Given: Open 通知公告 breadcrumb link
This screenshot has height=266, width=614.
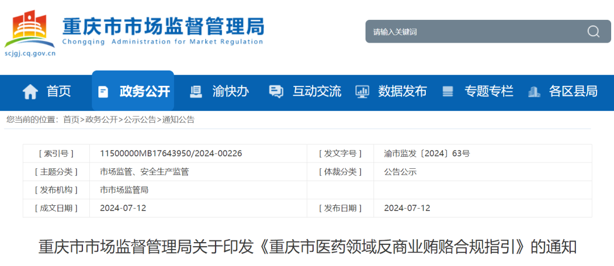Looking at the screenshot, I should coord(179,119).
